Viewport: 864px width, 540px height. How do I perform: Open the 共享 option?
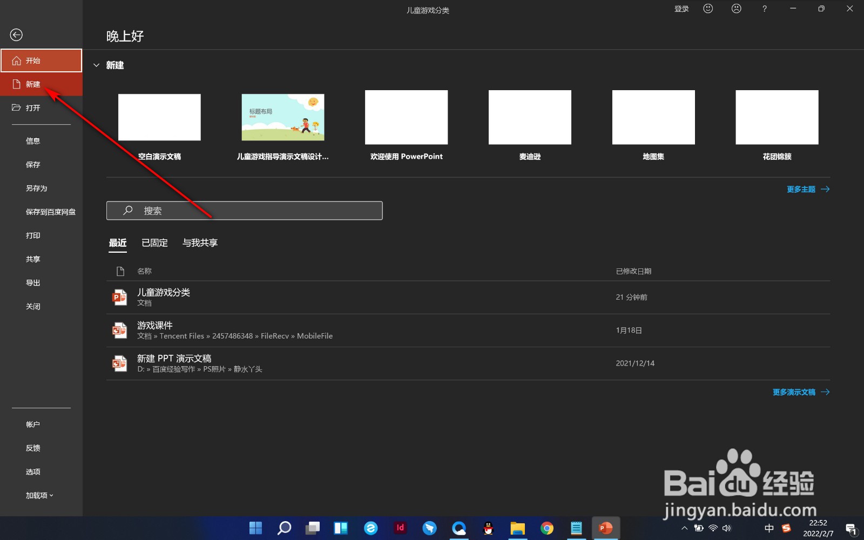click(x=33, y=259)
